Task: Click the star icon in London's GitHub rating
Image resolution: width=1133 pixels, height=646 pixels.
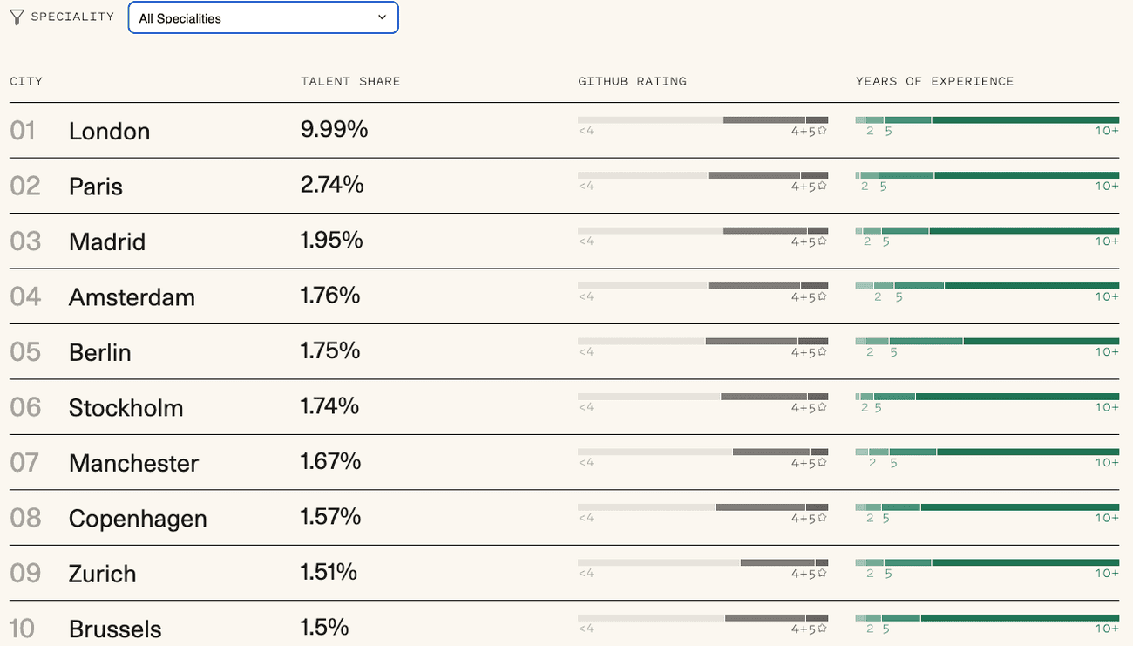Action: [822, 131]
